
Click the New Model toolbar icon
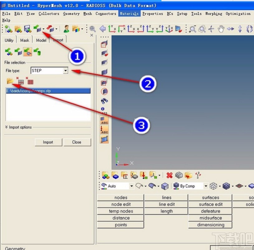coord(8,29)
